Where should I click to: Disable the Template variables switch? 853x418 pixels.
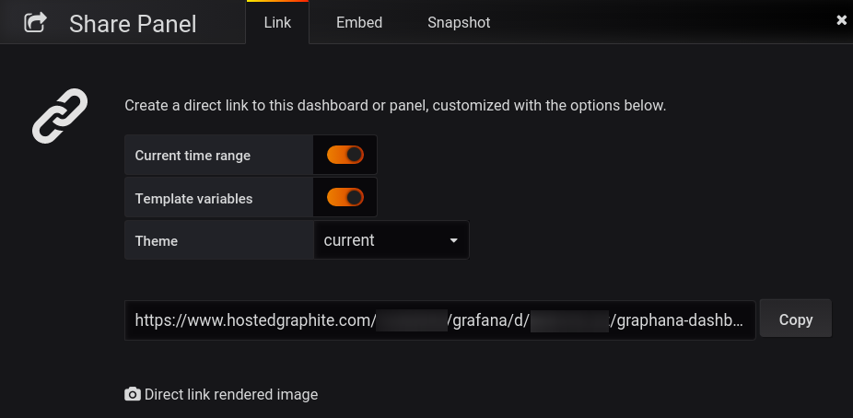345,197
